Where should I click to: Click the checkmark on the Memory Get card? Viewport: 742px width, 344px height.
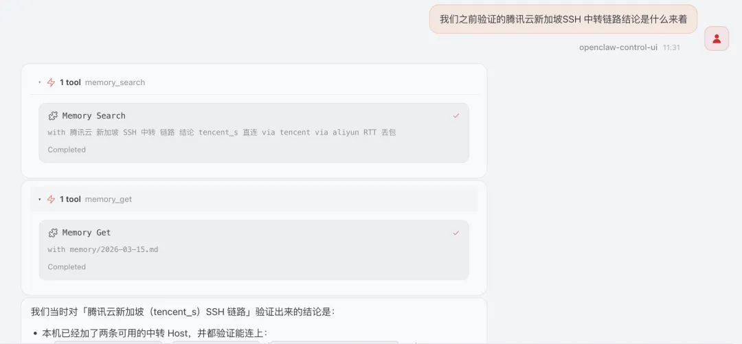456,232
